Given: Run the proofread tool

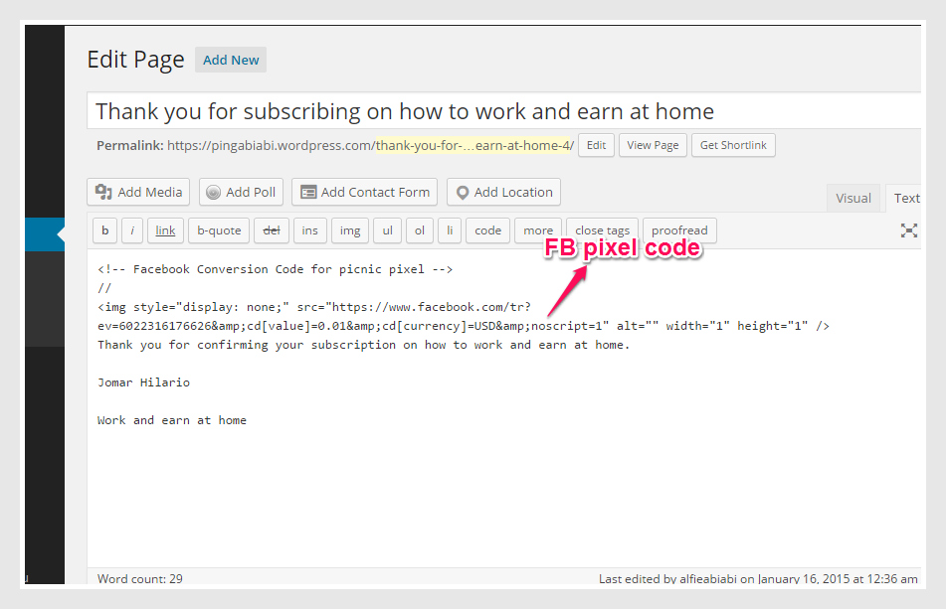Looking at the screenshot, I should 679,230.
